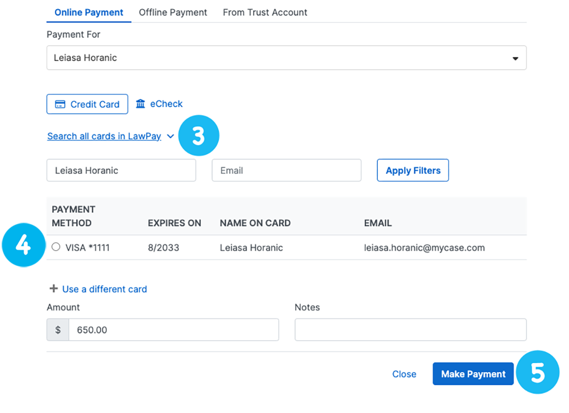Click the Apply Filters button
Screen dimensions: 569x413
pyautogui.click(x=413, y=170)
